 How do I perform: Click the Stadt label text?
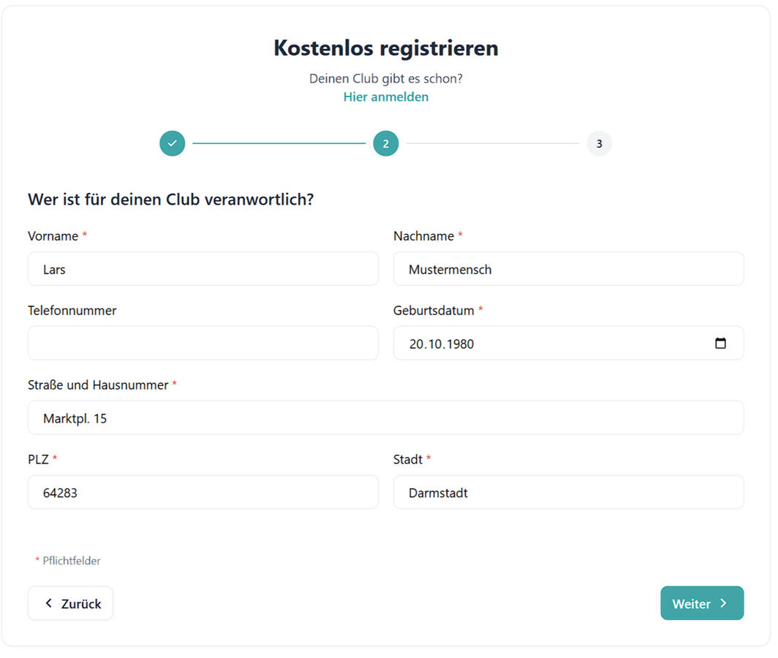tap(408, 460)
